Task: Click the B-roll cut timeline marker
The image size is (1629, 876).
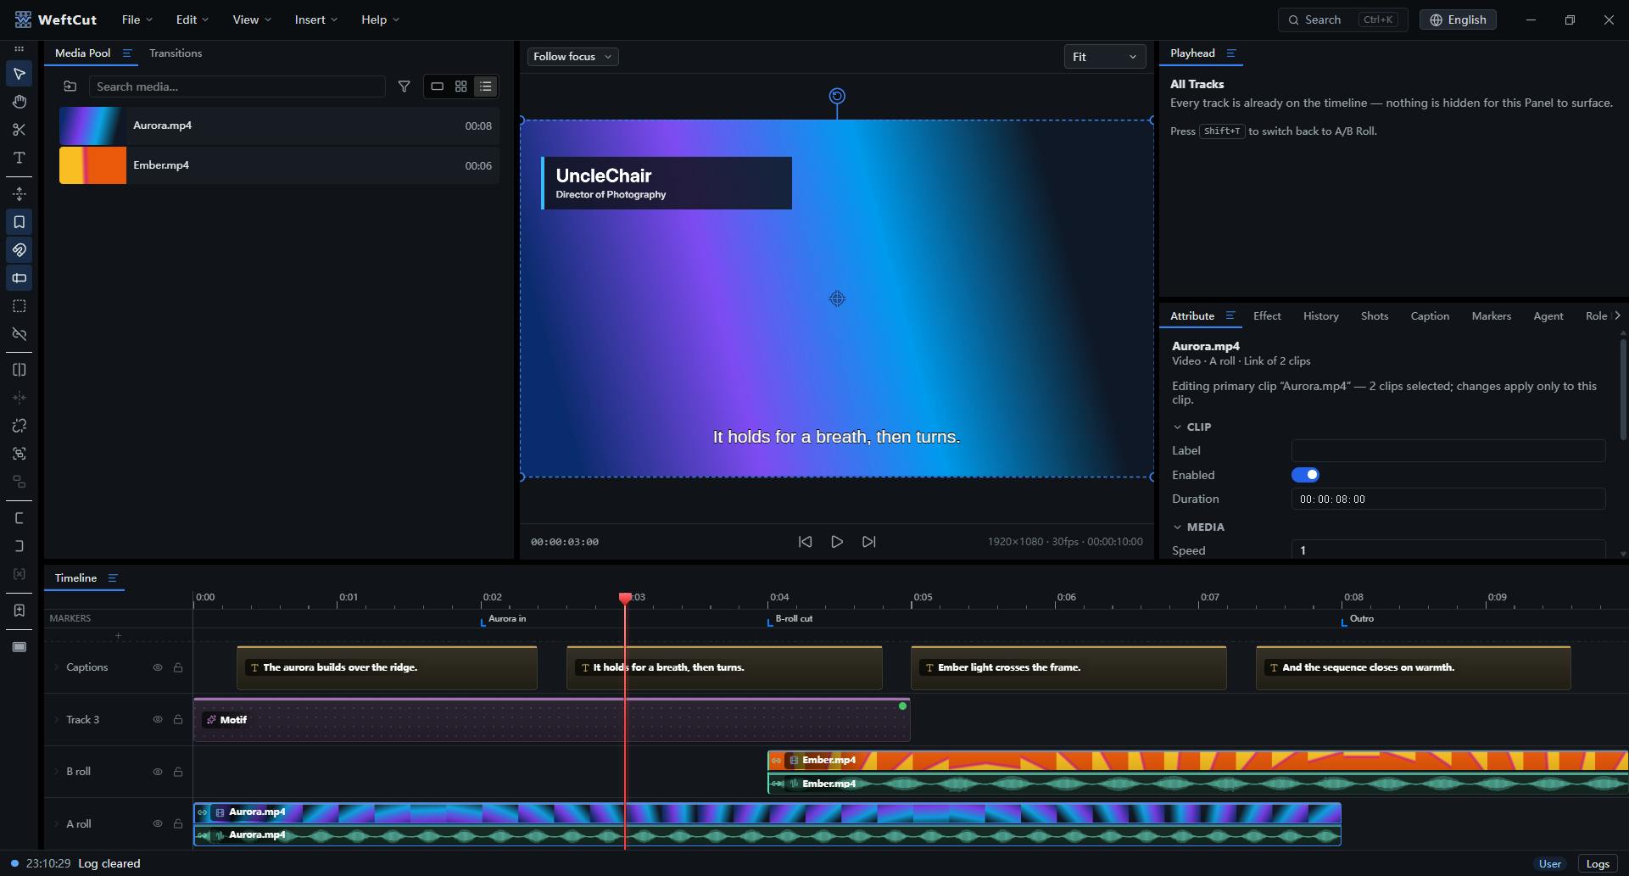Action: coord(790,619)
